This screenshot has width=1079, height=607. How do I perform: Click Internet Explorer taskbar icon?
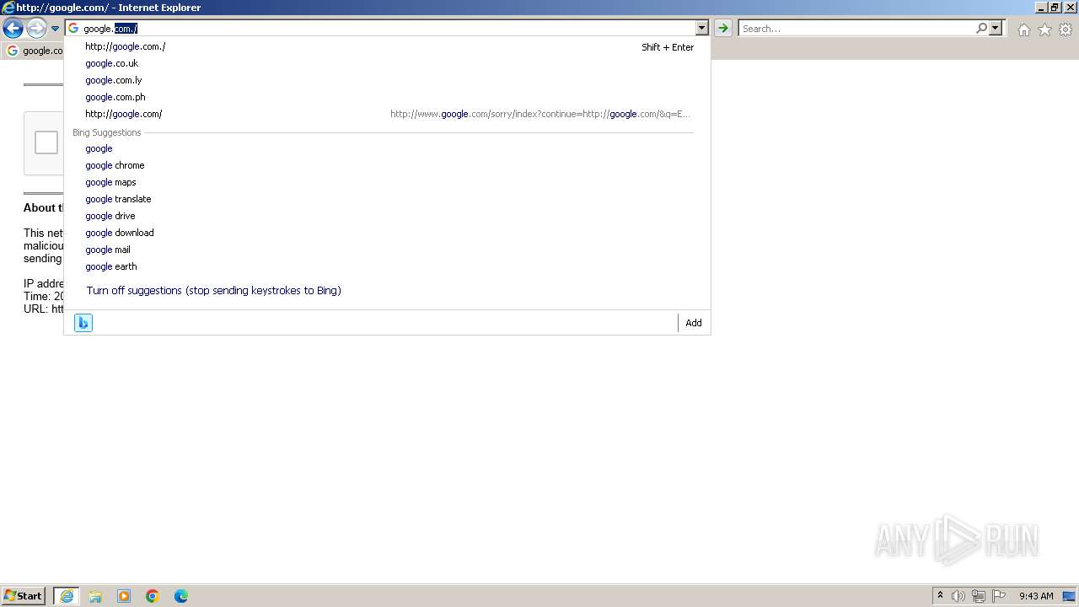(67, 596)
